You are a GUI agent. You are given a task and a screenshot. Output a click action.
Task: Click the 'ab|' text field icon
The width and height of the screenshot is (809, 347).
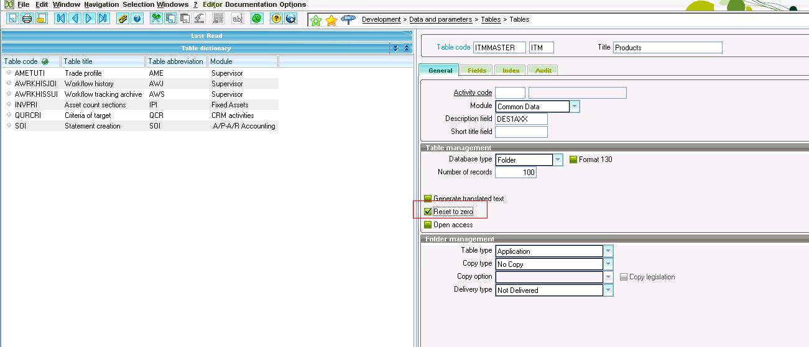point(236,19)
